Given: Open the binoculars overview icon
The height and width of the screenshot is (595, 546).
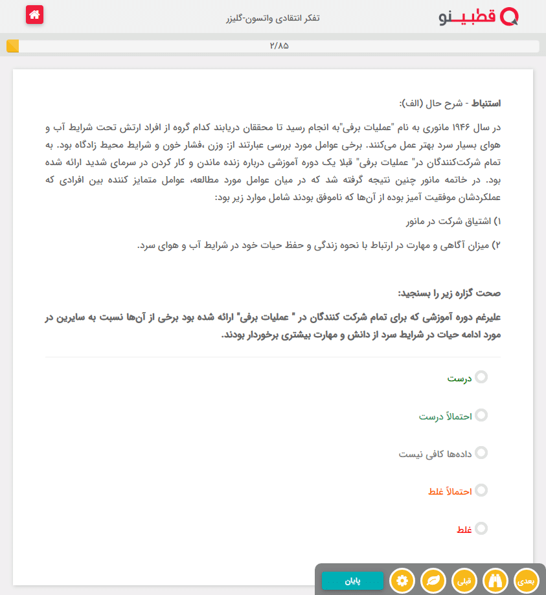Looking at the screenshot, I should (497, 580).
